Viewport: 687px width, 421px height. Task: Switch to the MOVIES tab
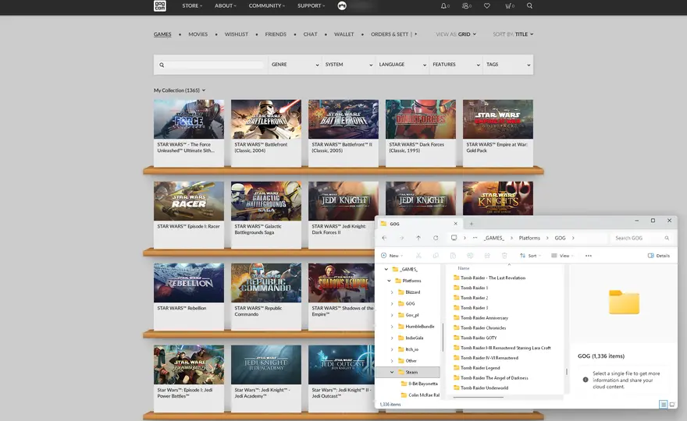[198, 34]
